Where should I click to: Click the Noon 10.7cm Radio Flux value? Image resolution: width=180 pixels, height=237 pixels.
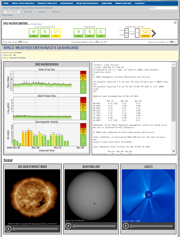pos(171,42)
